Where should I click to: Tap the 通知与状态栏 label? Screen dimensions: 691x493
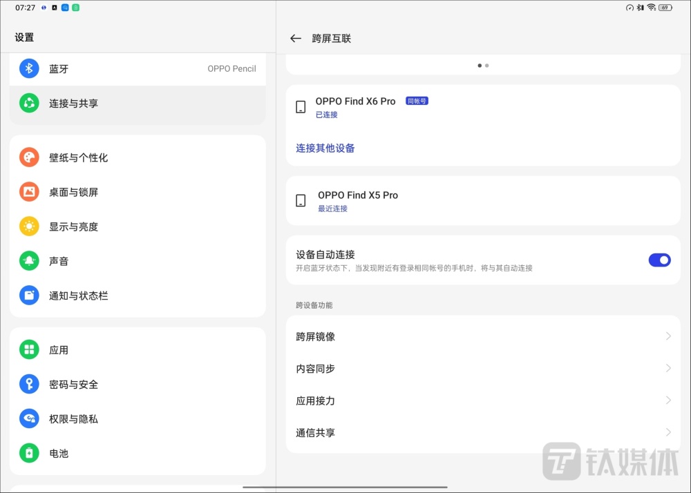pos(79,296)
